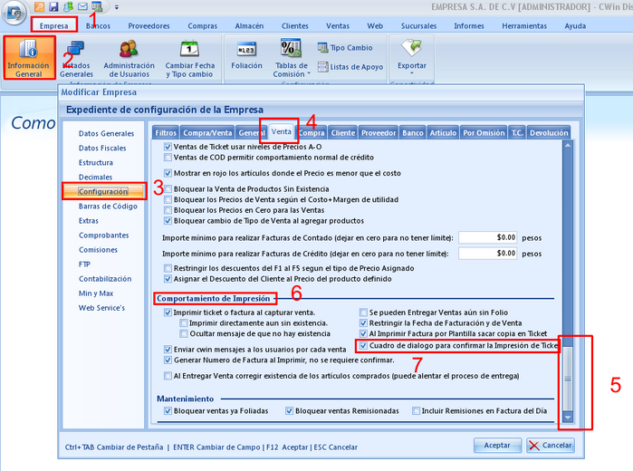
Task: Click the Cancelar button
Action: point(551,445)
